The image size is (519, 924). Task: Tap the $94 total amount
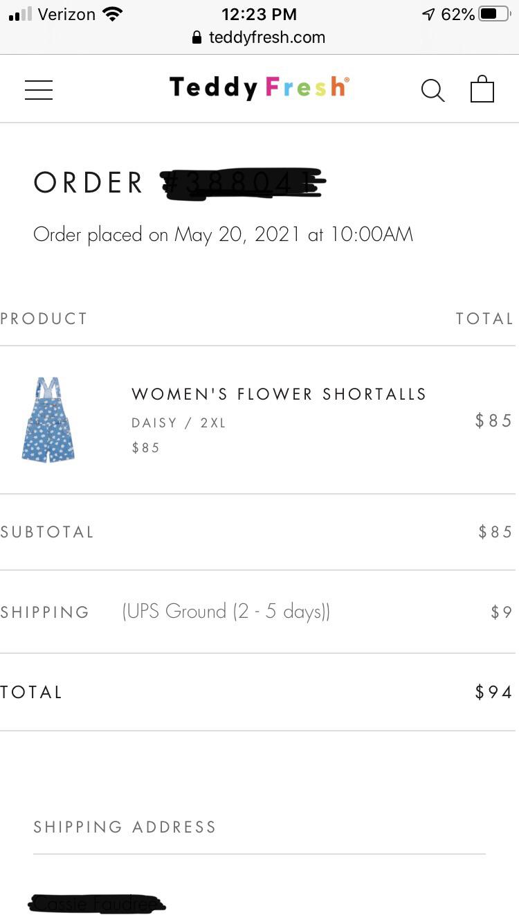(x=493, y=692)
